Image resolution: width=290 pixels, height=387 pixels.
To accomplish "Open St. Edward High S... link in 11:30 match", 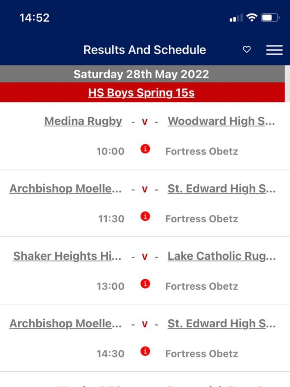I will click(x=221, y=189).
